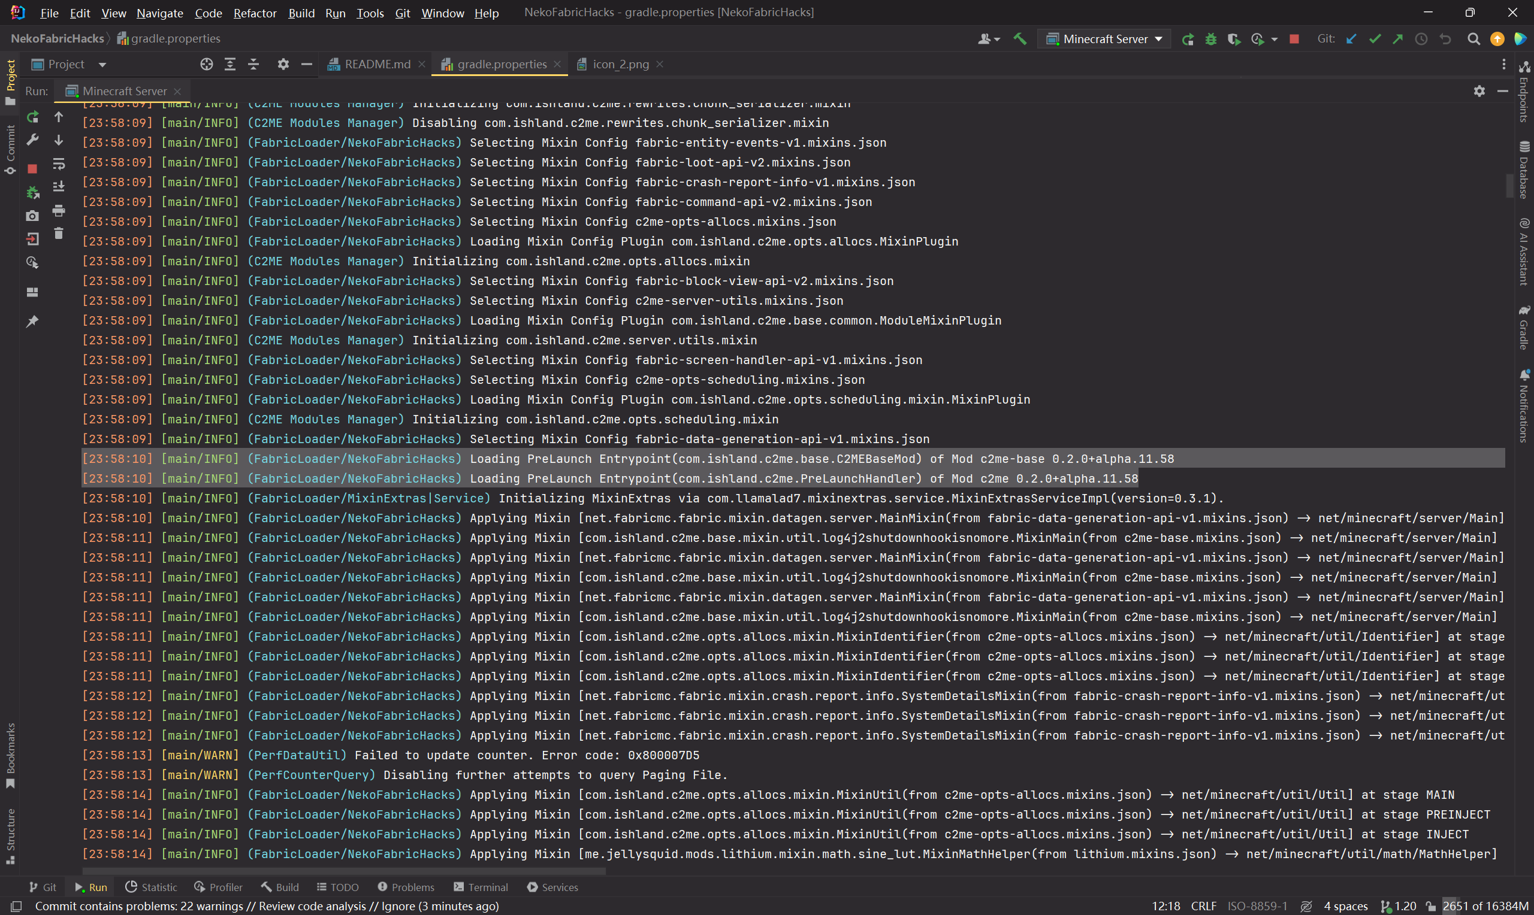Screen dimensions: 1534x915
Task: Open Search Everywhere magnifier icon
Action: (x=1473, y=39)
